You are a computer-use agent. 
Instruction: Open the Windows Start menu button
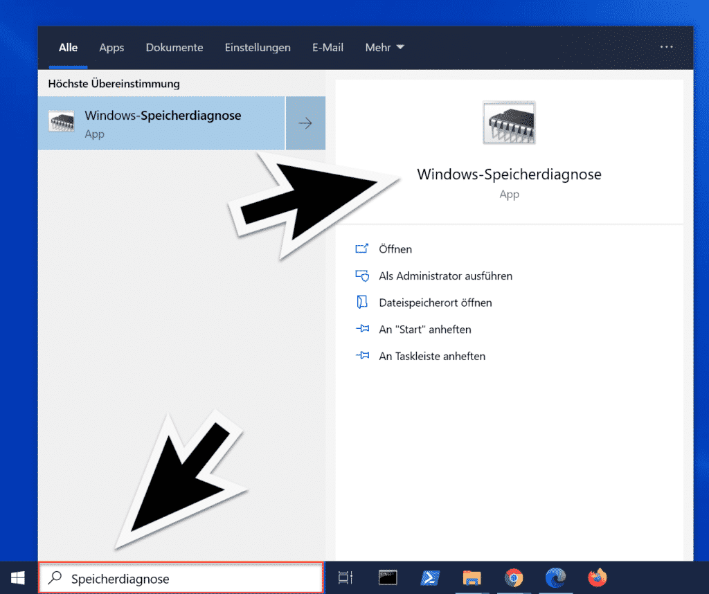(x=17, y=577)
